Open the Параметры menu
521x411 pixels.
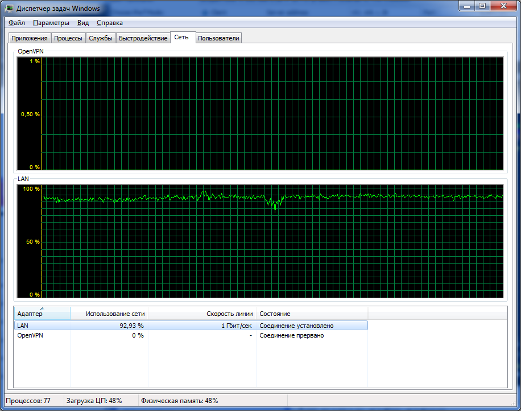point(51,23)
